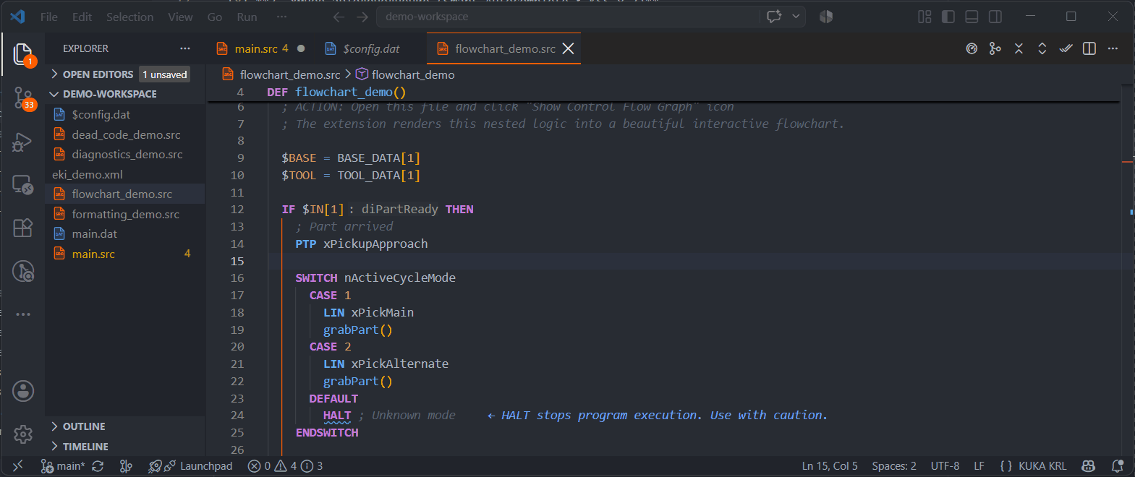Image resolution: width=1135 pixels, height=477 pixels.
Task: Toggle the bottom panel
Action: pos(972,16)
